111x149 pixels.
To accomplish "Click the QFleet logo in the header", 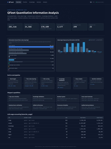I will click(x=11, y=2).
